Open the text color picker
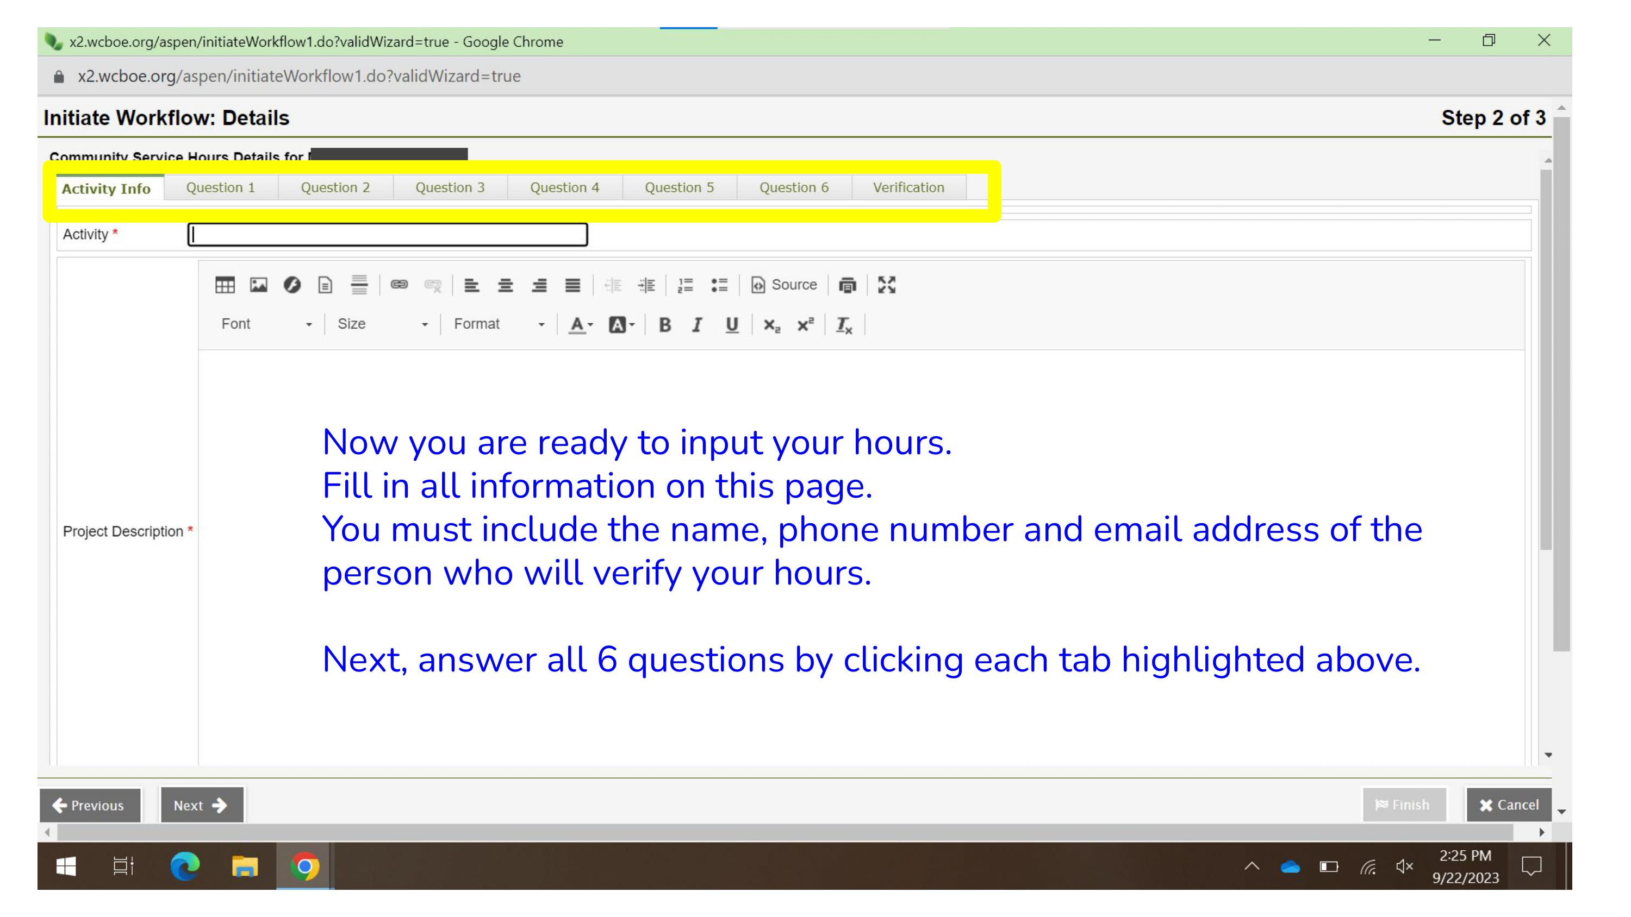1631x917 pixels. [x=580, y=325]
